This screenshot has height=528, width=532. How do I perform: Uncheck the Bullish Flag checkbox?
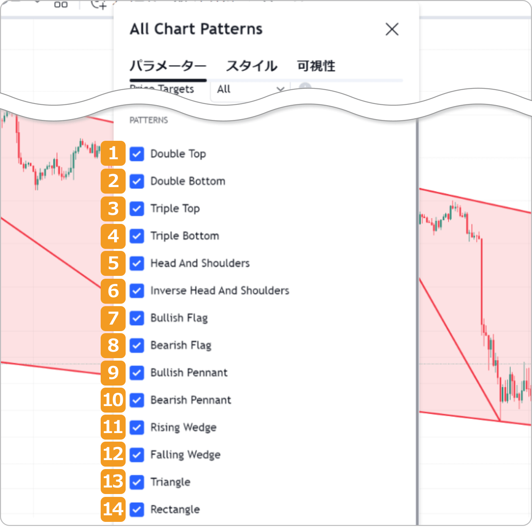[x=137, y=318]
